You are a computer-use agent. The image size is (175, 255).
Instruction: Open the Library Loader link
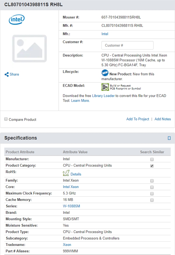pos(103,96)
